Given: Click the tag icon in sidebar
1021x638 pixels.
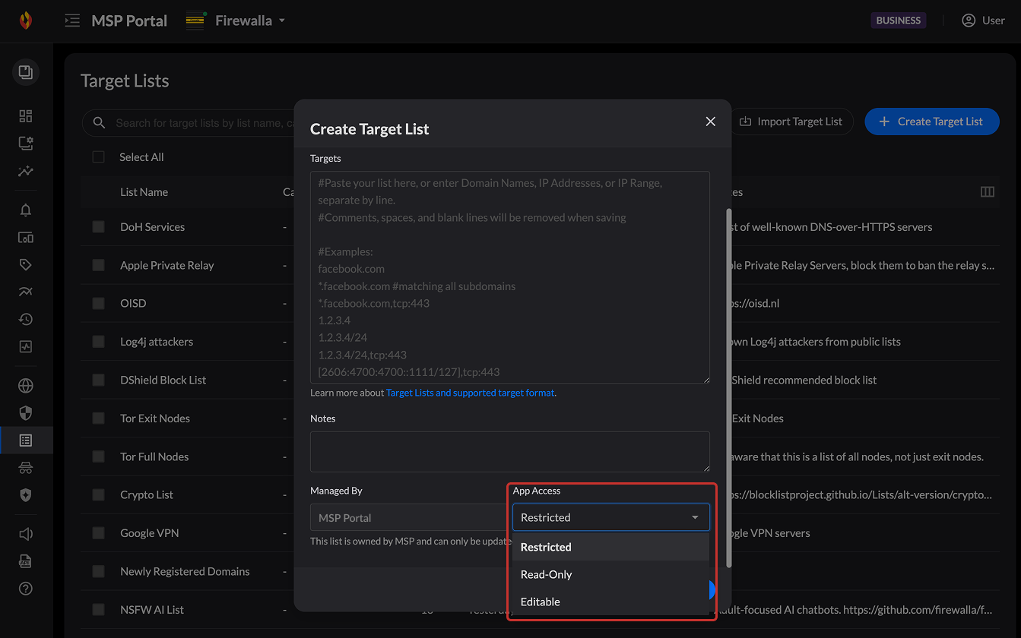Looking at the screenshot, I should (x=26, y=265).
